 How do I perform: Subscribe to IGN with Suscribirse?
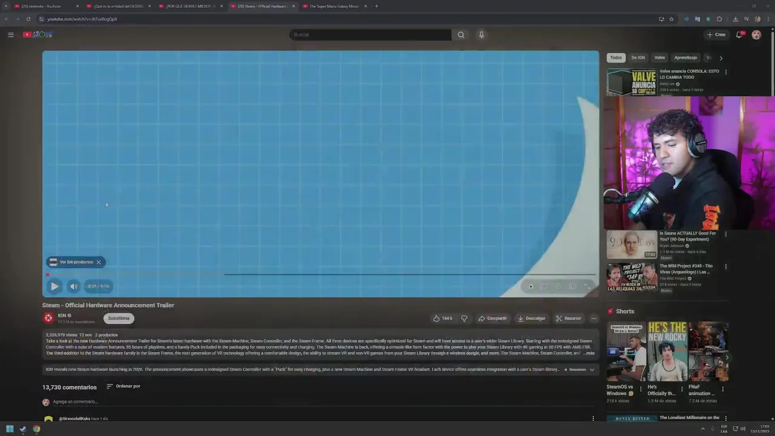[119, 318]
